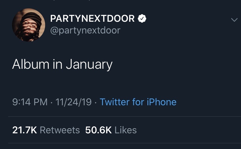Click the Retweets label
This screenshot has width=241, height=149.
[x=60, y=130]
